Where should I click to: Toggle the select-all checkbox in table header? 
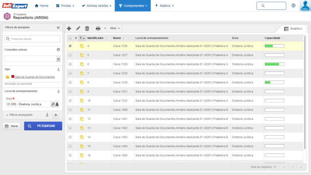[70, 38]
